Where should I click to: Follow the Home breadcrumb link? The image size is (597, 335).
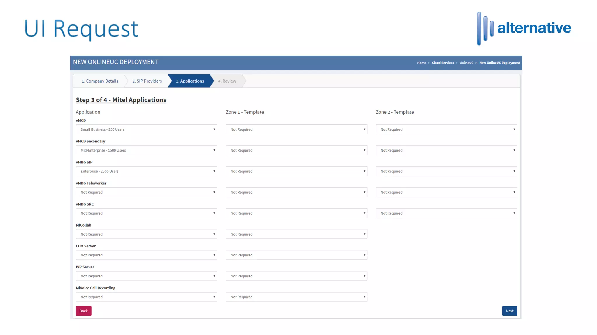pos(421,63)
